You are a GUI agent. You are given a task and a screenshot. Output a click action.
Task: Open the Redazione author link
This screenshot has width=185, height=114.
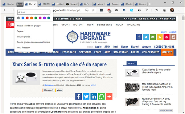(x=49, y=85)
